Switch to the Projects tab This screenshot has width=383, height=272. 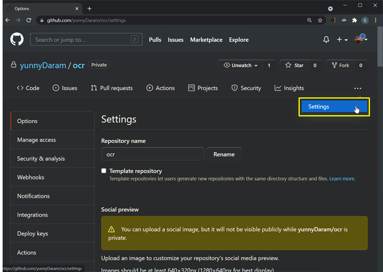[203, 88]
